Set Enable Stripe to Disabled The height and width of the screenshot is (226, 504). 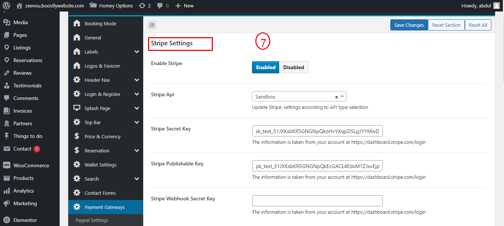click(x=294, y=67)
